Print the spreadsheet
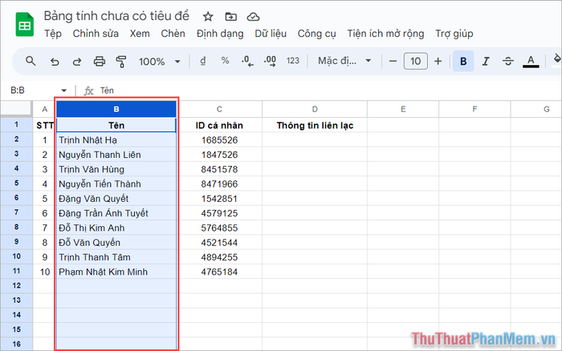The height and width of the screenshot is (351, 562). point(100,62)
